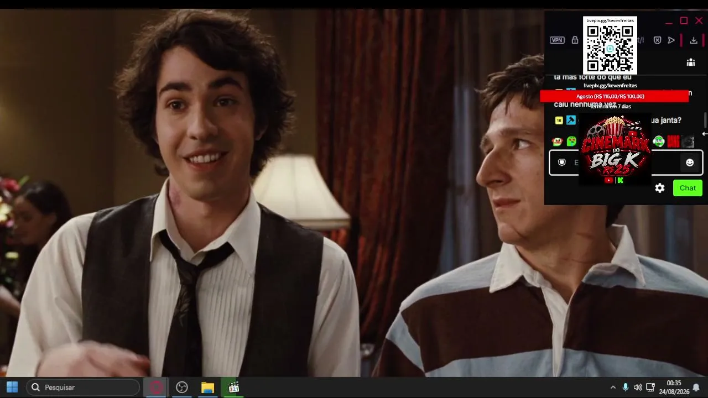Viewport: 708px width, 398px height.
Task: Open File Explorer from the taskbar
Action: pos(207,387)
